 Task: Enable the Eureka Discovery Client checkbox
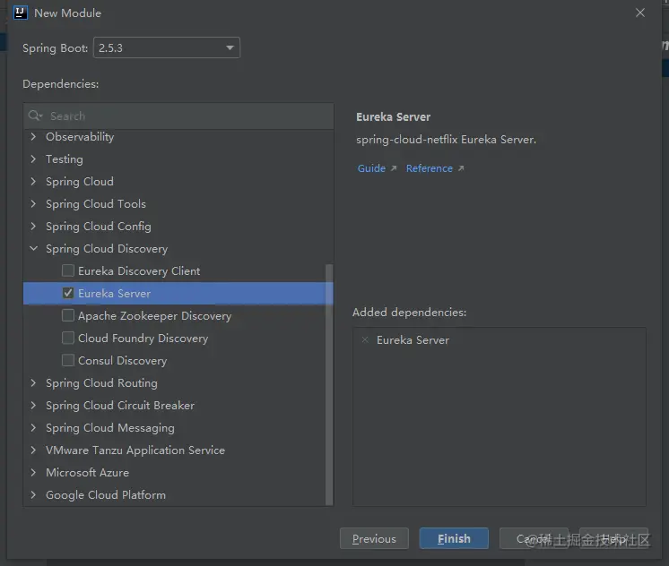[68, 270]
